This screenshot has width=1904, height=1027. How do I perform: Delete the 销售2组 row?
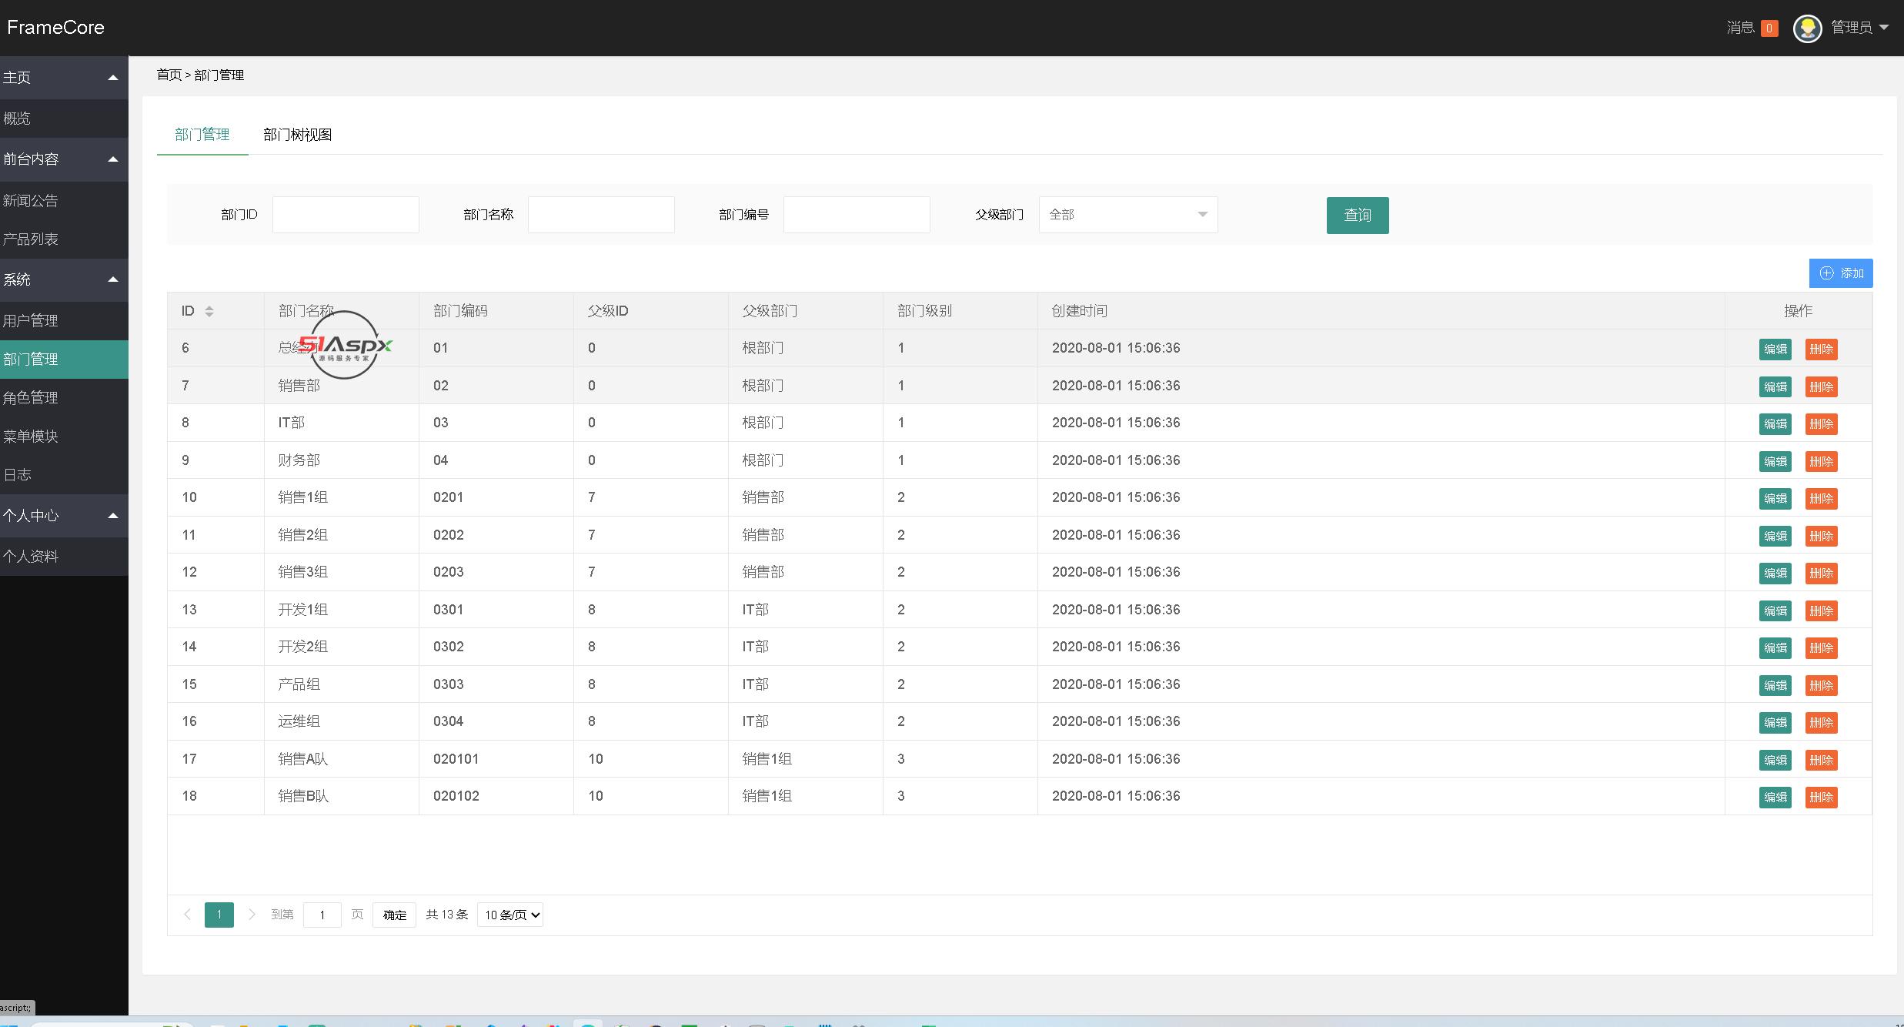click(1822, 536)
